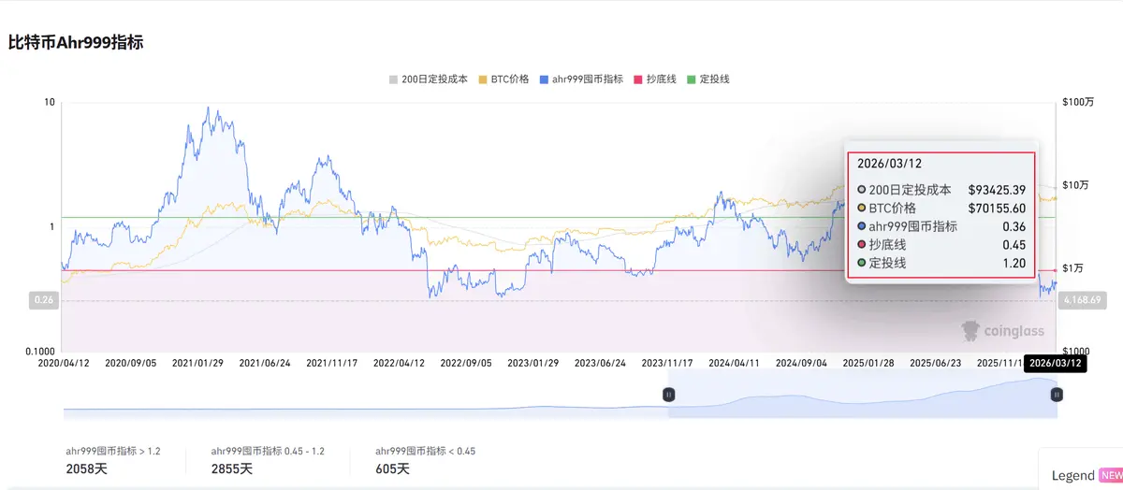This screenshot has height=490, width=1123.
Task: Click the 2025/06/23 x-axis date
Action: coord(936,362)
